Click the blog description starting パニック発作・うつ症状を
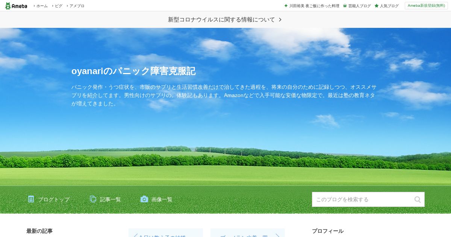This screenshot has width=451, height=237. (x=224, y=95)
